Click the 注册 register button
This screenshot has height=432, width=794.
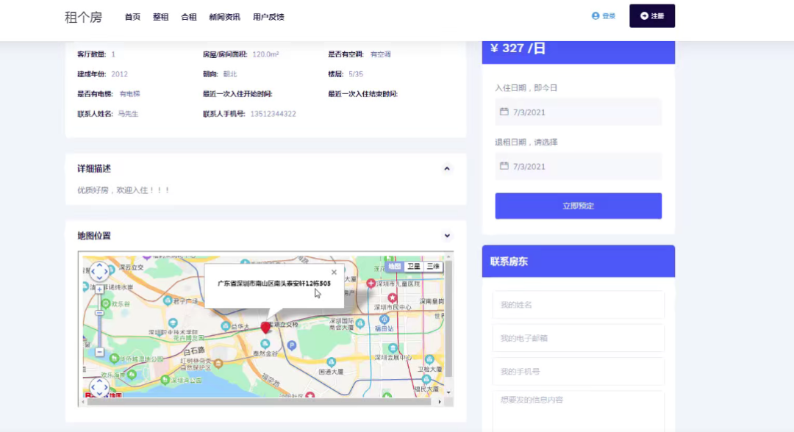click(652, 15)
